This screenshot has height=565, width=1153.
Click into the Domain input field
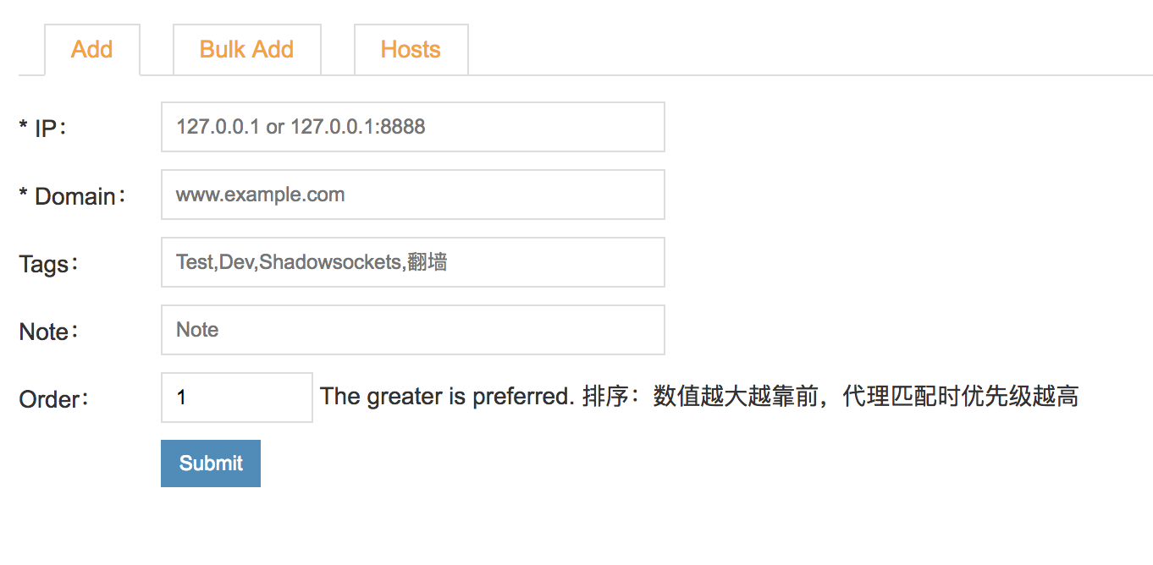click(x=413, y=195)
